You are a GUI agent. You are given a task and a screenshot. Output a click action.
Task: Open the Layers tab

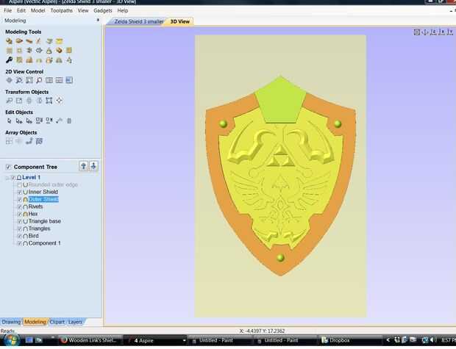(75, 322)
